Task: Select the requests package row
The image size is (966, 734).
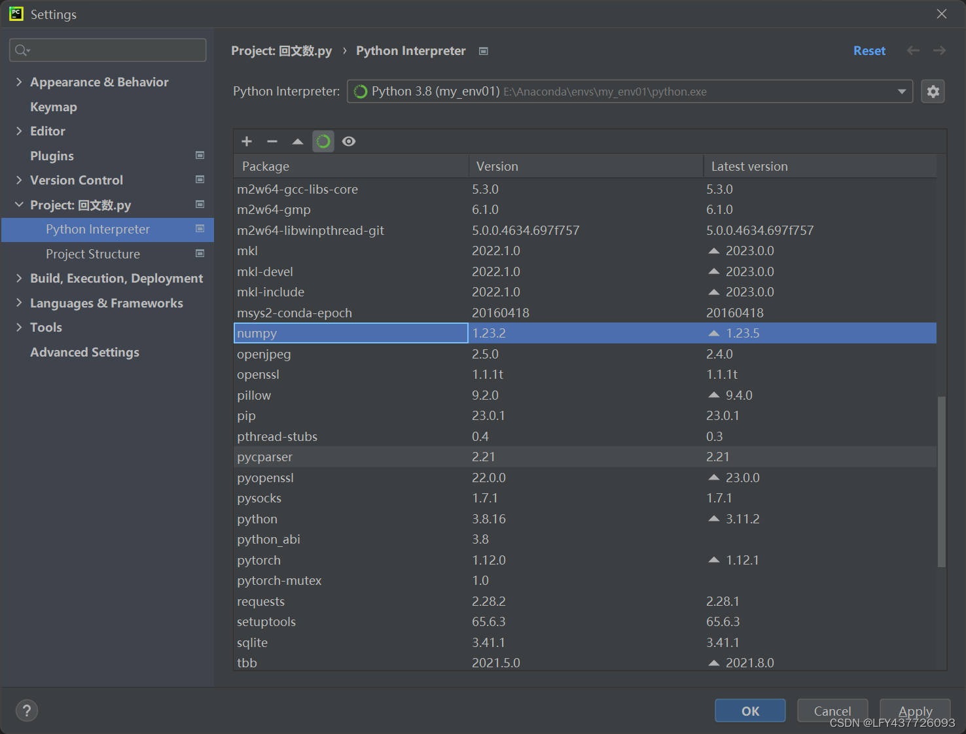Action: click(585, 601)
